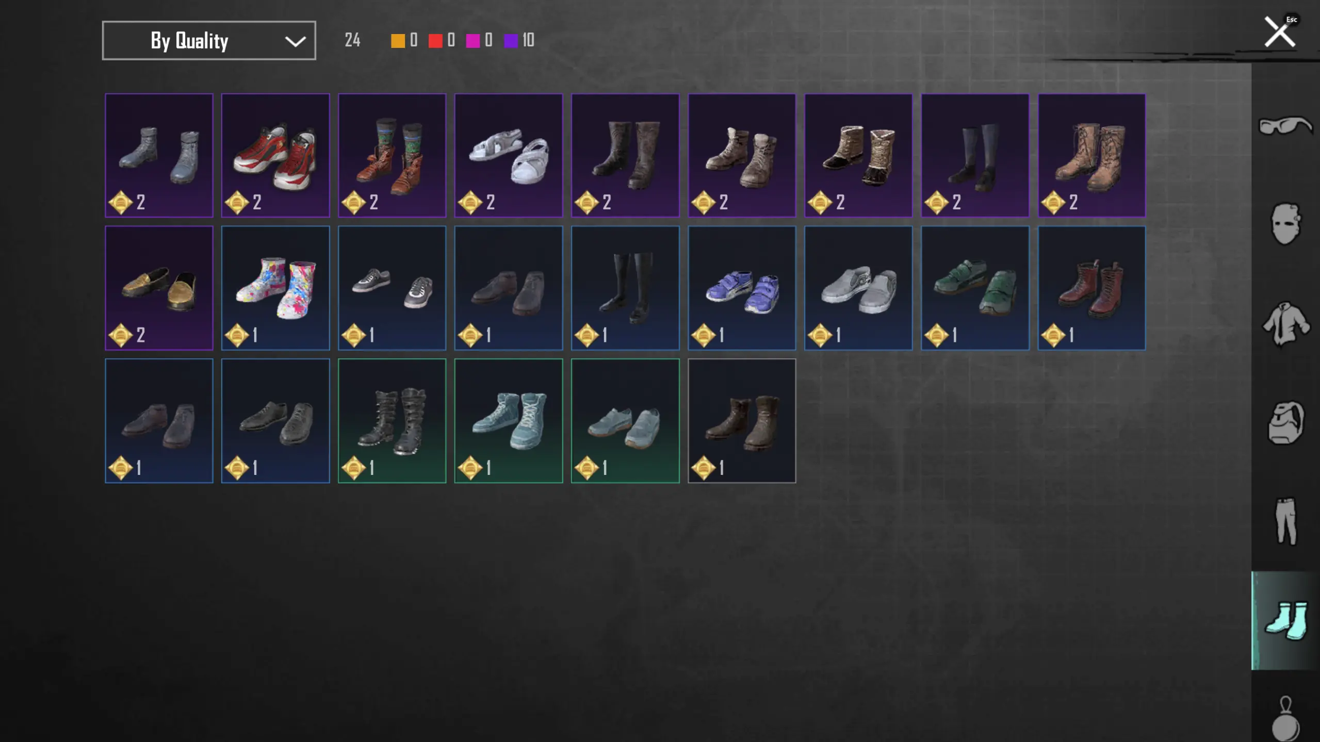Select the paint-splattered white boots
Image resolution: width=1320 pixels, height=742 pixels.
[275, 288]
